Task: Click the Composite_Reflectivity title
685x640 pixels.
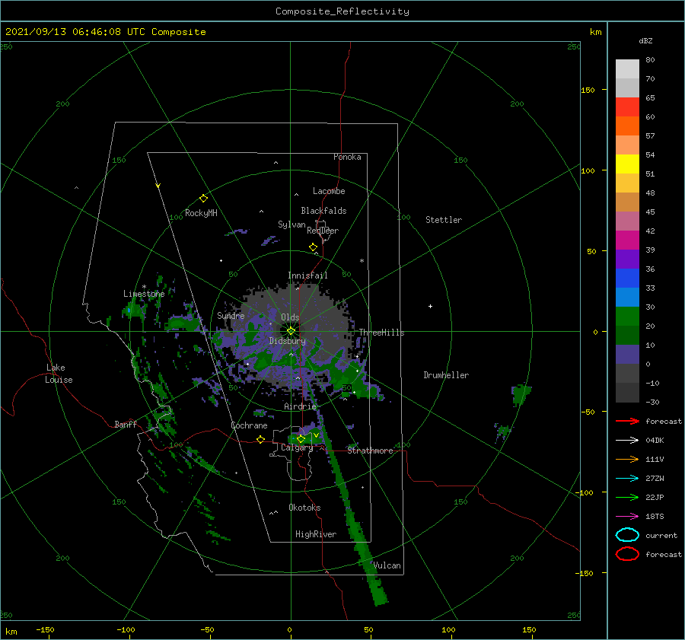Action: coord(342,11)
